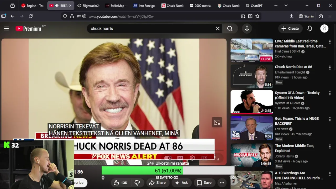Image resolution: width=336 pixels, height=189 pixels.
Task: Open browser downloads panel
Action: 291,16
